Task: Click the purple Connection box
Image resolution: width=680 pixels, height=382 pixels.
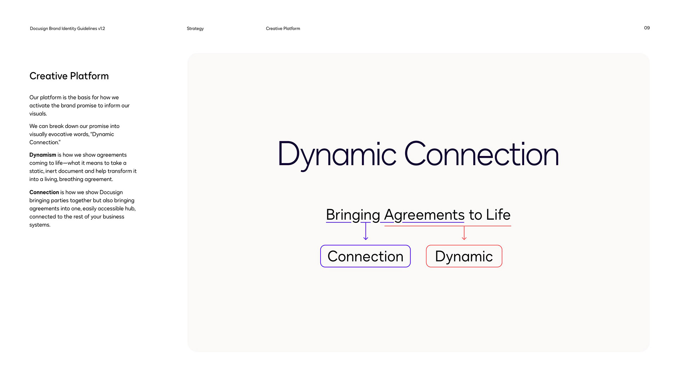Action: point(365,256)
